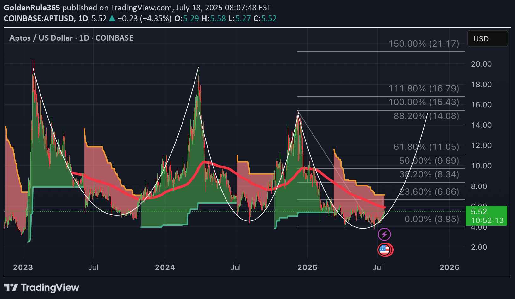
Task: Select the 88.20% (14.08) Fibonacci label
Action: [x=426, y=116]
